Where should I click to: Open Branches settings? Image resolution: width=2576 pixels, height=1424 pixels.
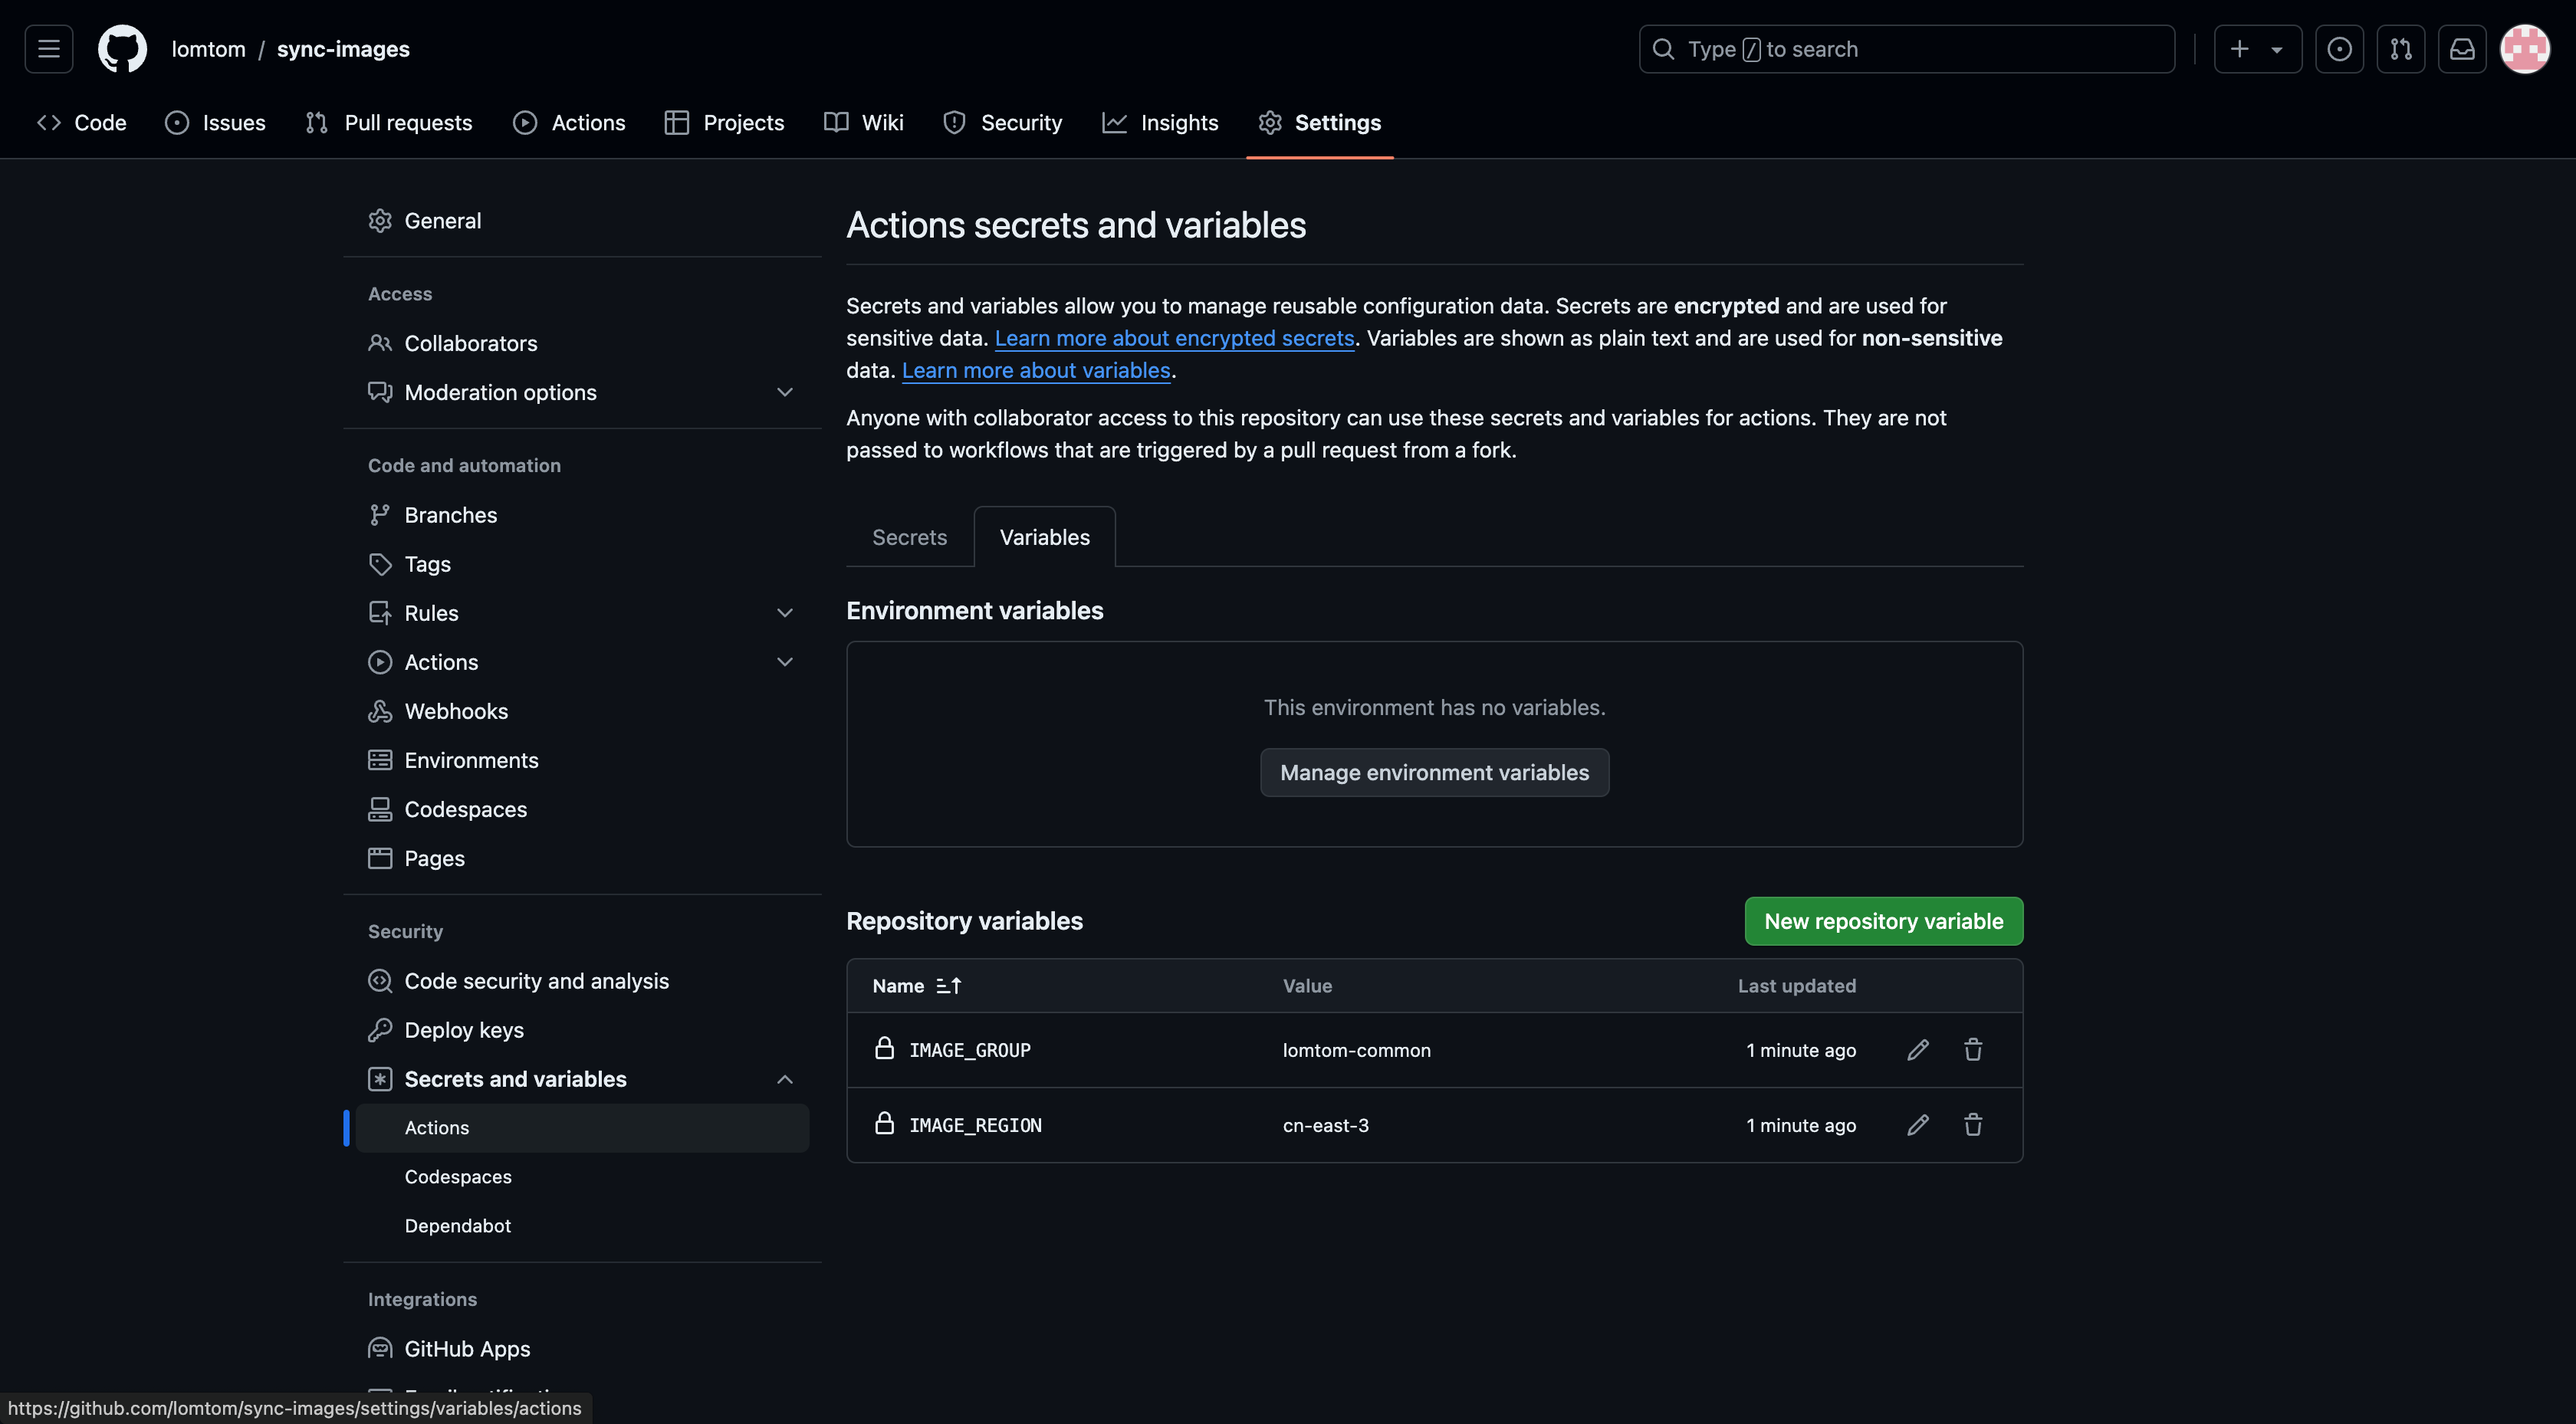tap(582, 515)
